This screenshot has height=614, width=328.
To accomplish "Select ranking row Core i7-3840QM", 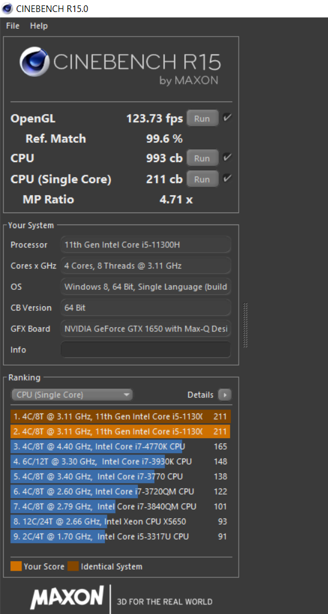I will 121,507.
